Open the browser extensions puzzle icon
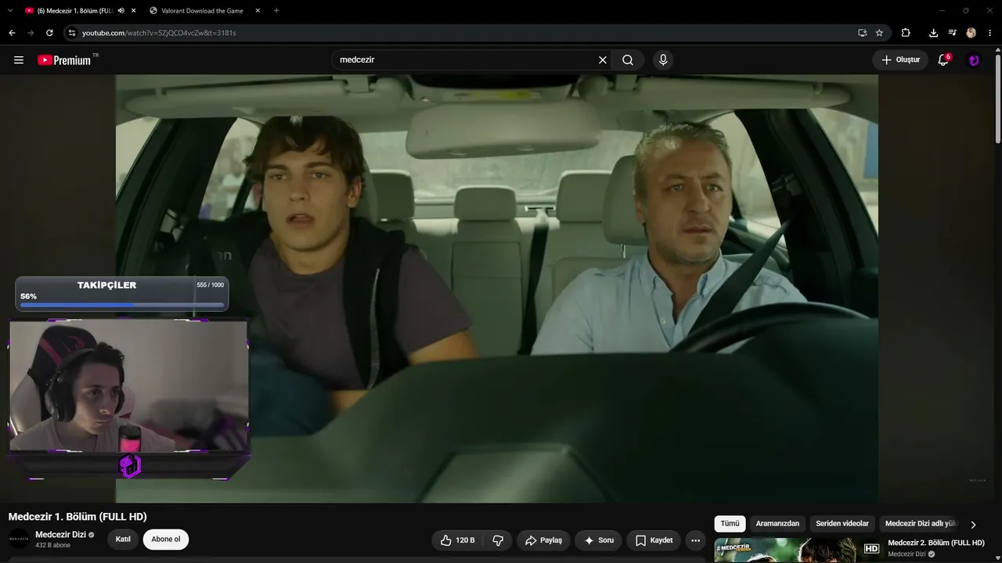Screen dimensions: 1002x563 click(906, 33)
